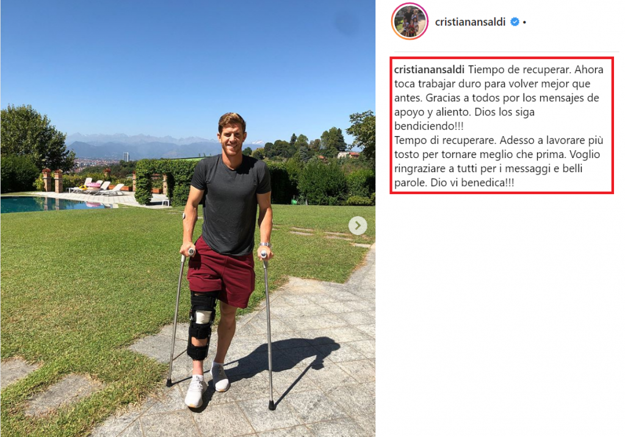Image resolution: width=625 pixels, height=437 pixels.
Task: Click the wristwatch on the man's arm
Action: (265, 244)
